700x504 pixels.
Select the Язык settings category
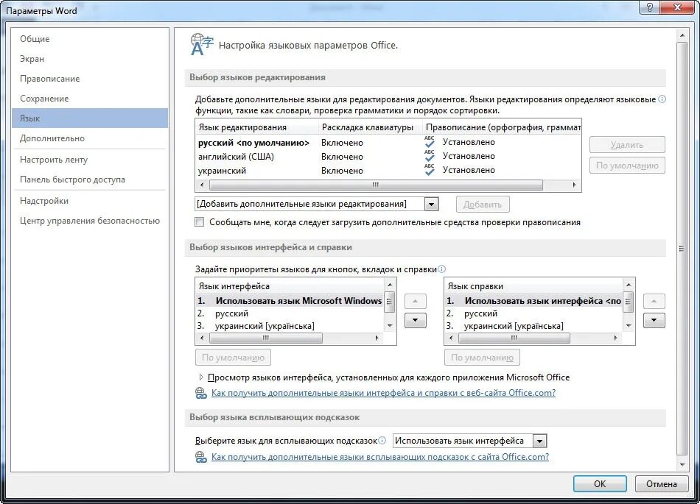click(90, 118)
